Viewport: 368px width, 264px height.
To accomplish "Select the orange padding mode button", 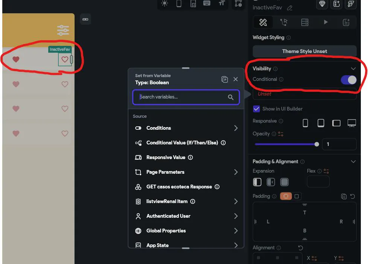I will [286, 196].
